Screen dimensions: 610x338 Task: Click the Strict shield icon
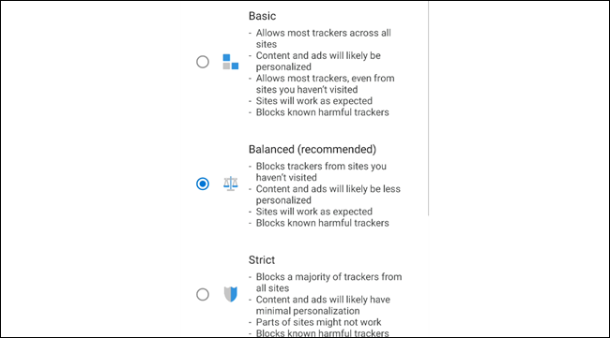coord(231,294)
